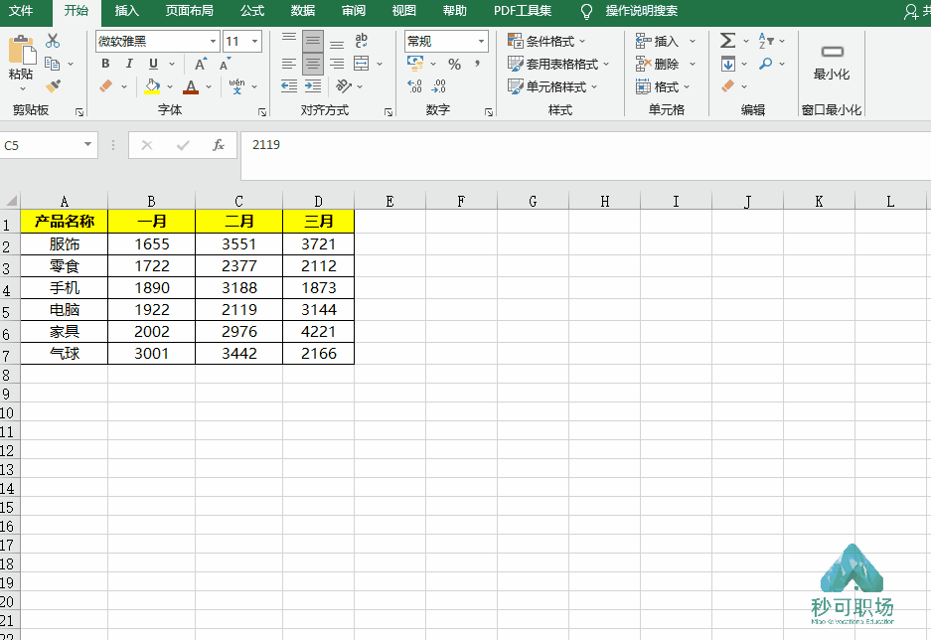Image resolution: width=931 pixels, height=640 pixels.
Task: Open number group dialog launcher
Action: point(489,111)
